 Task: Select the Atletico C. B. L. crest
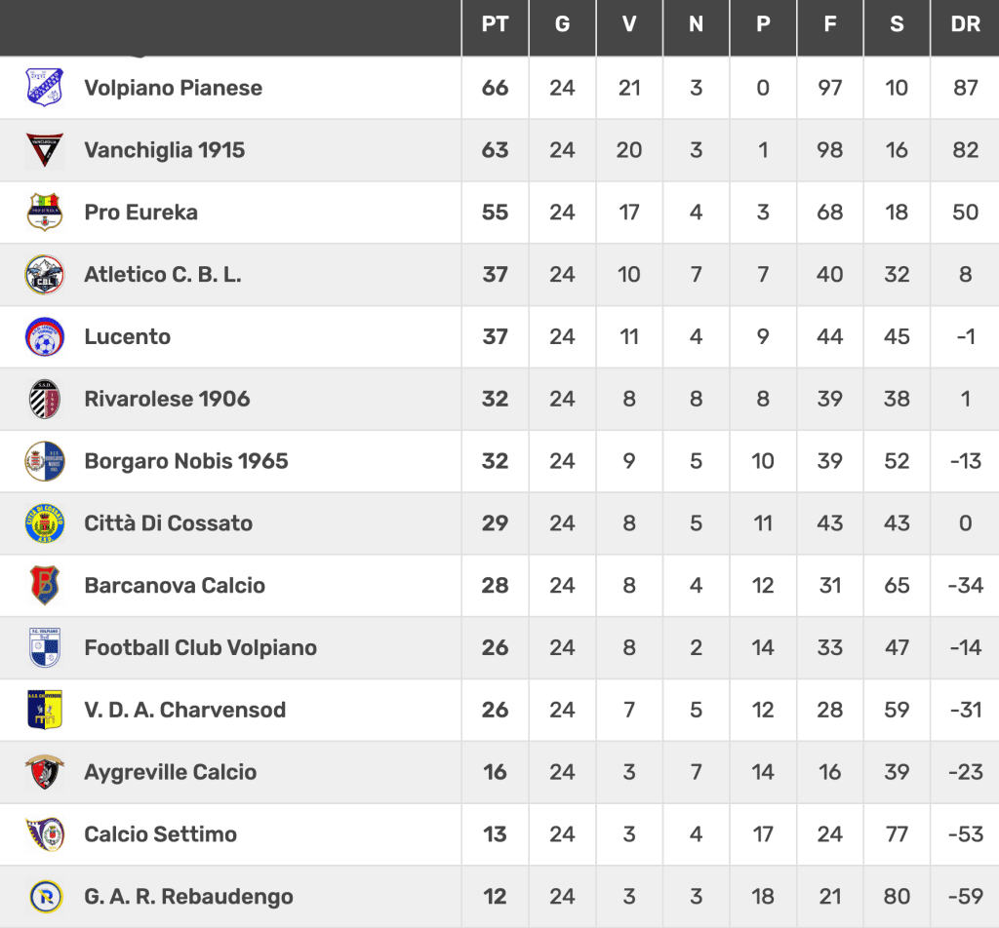pyautogui.click(x=45, y=274)
